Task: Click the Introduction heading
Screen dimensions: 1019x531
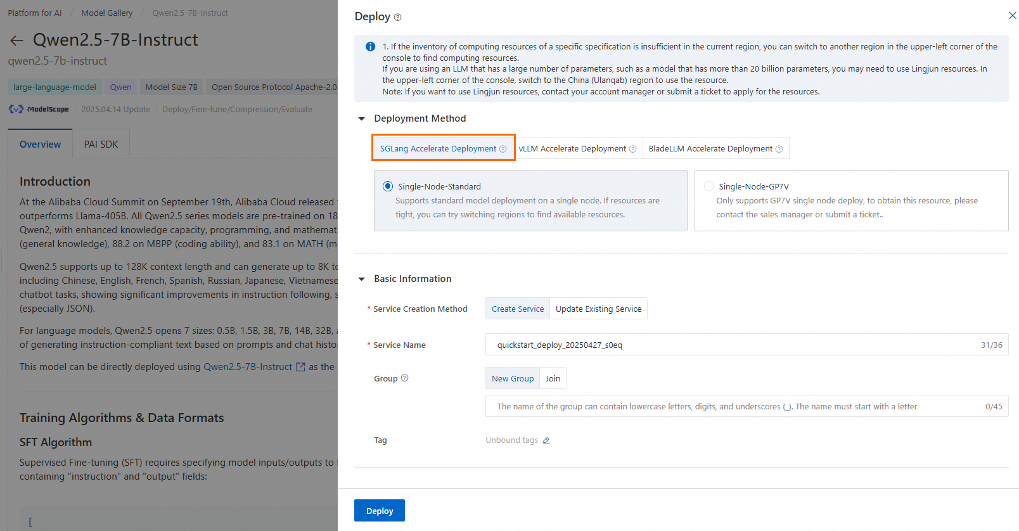Action: click(55, 181)
